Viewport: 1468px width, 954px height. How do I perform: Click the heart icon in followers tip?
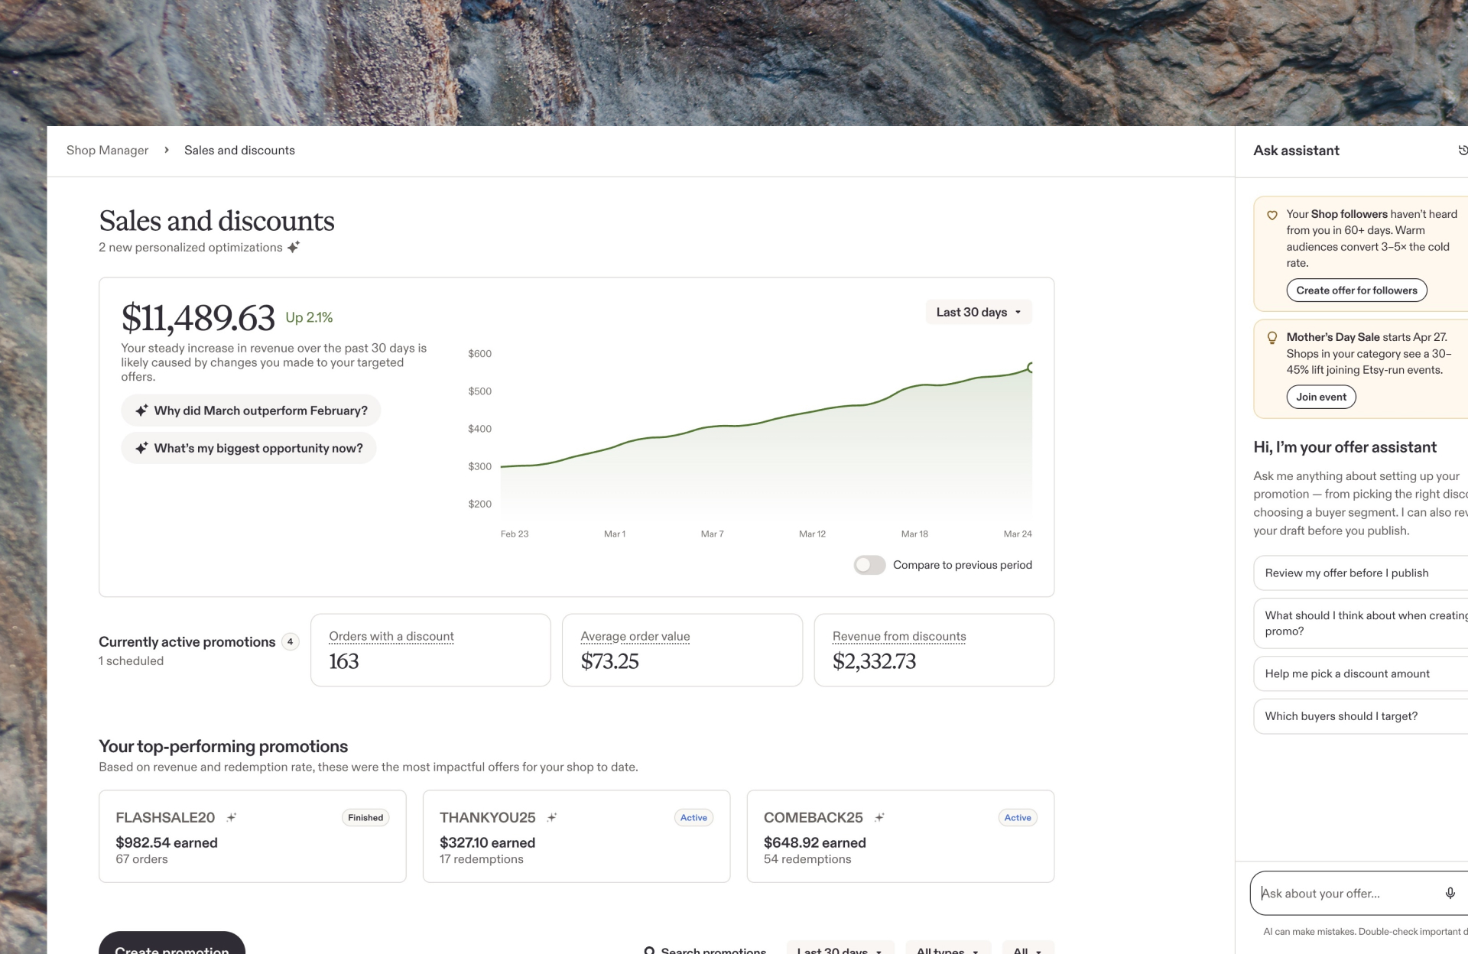point(1272,216)
